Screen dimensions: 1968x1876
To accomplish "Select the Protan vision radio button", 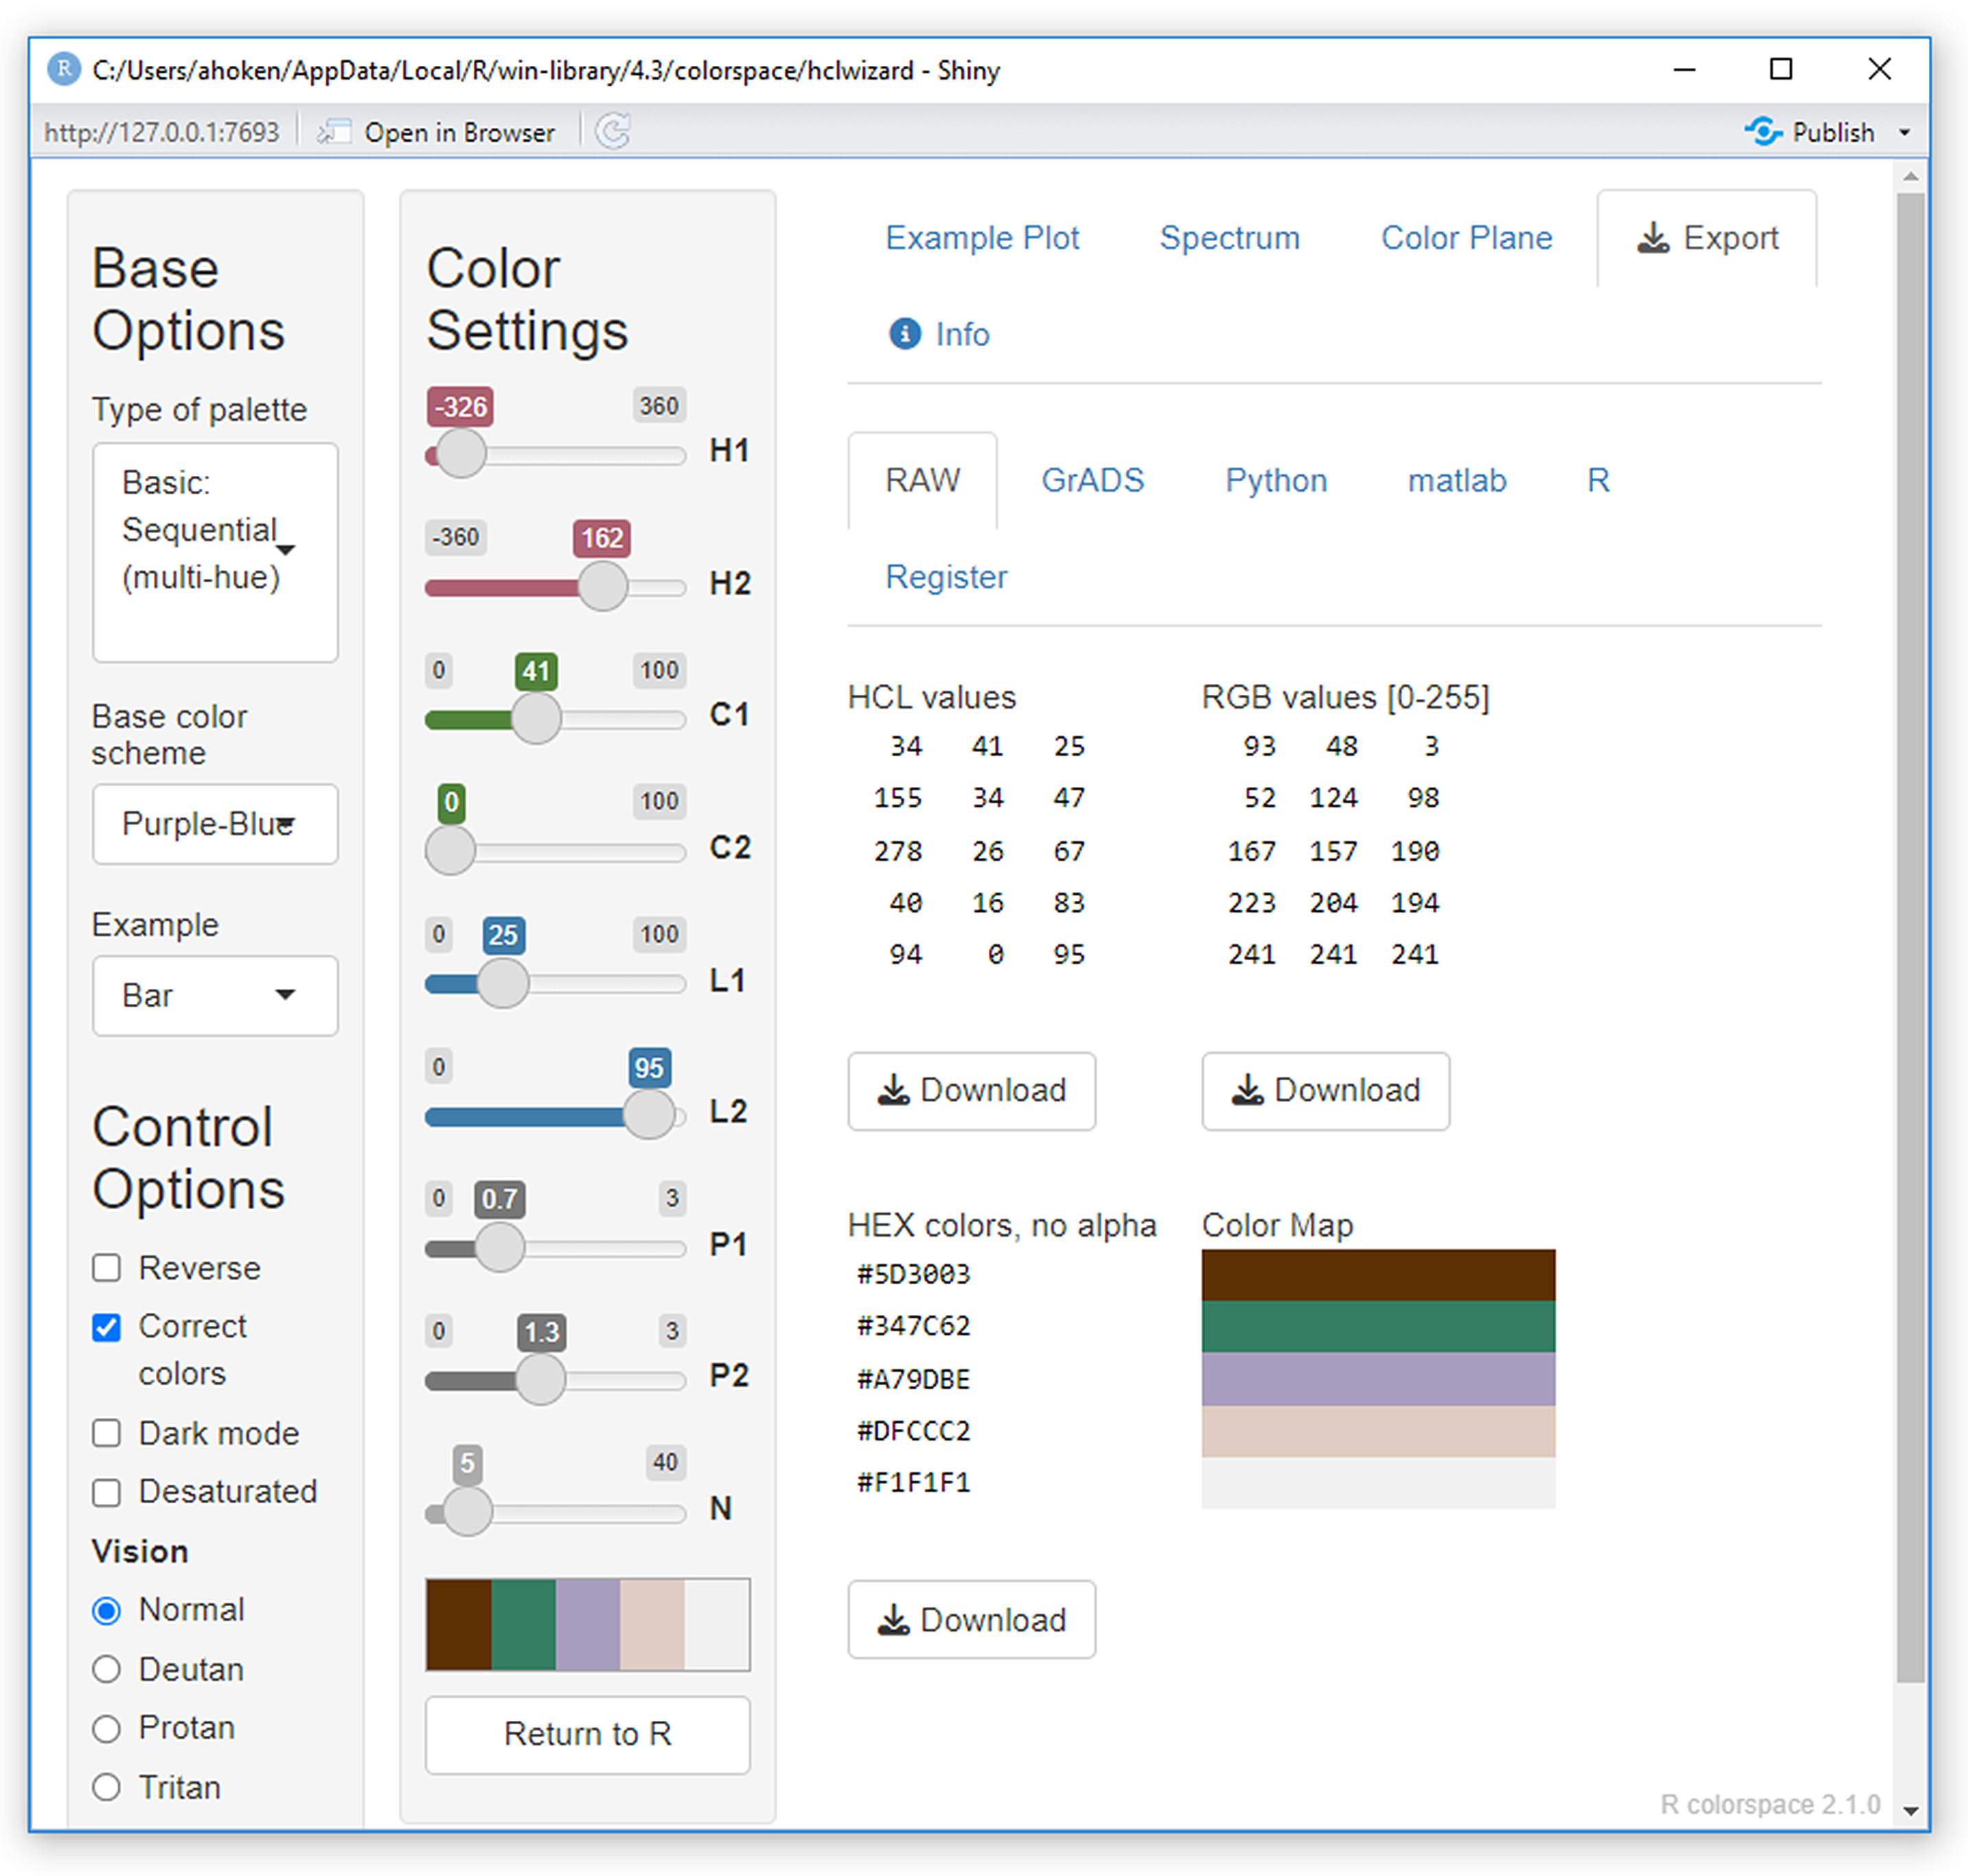I will coord(106,1728).
